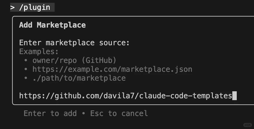The image size is (254, 129).
Task: Click the ./path/to/marketplace example
Action: pyautogui.click(x=79, y=78)
